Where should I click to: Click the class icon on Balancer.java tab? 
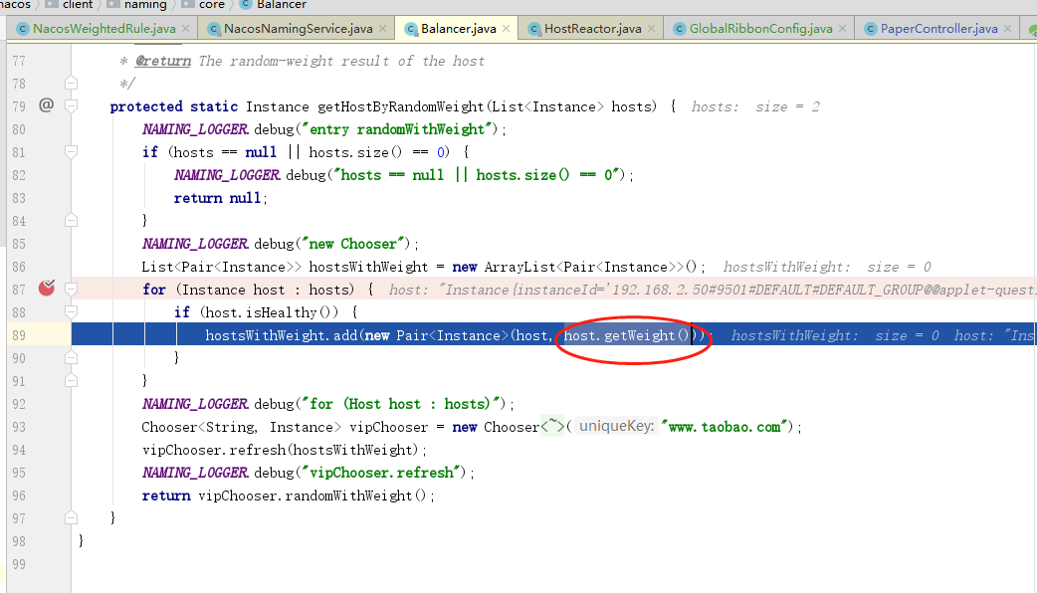click(x=411, y=29)
